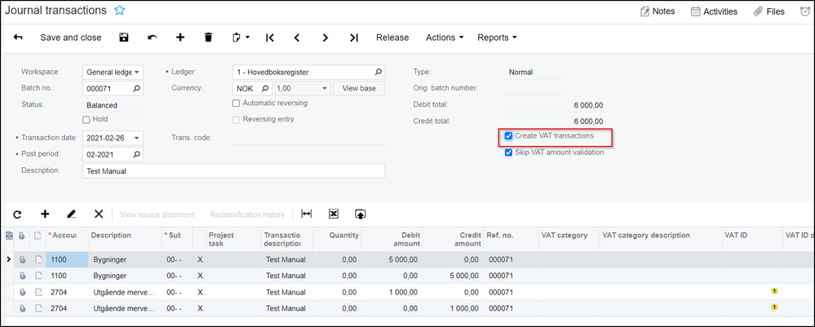Toggle Skip VAT amount validation

click(x=509, y=152)
